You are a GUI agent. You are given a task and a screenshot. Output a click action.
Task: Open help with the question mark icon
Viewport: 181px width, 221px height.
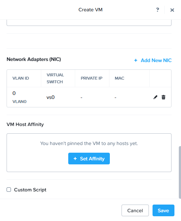tap(158, 10)
